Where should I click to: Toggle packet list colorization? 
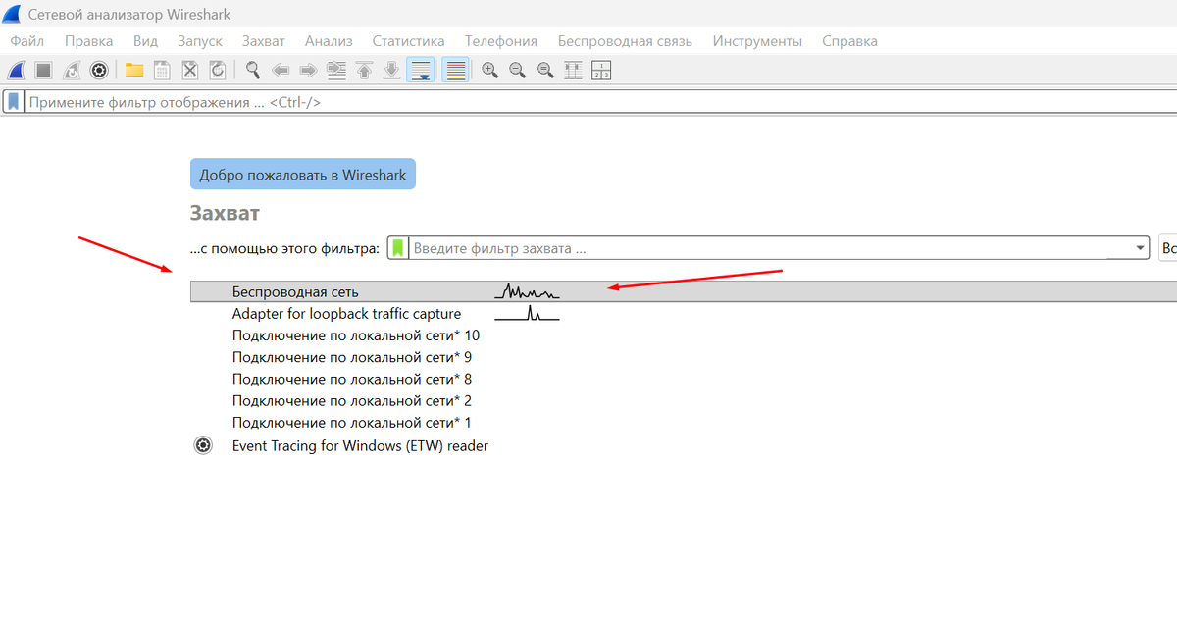pyautogui.click(x=454, y=71)
